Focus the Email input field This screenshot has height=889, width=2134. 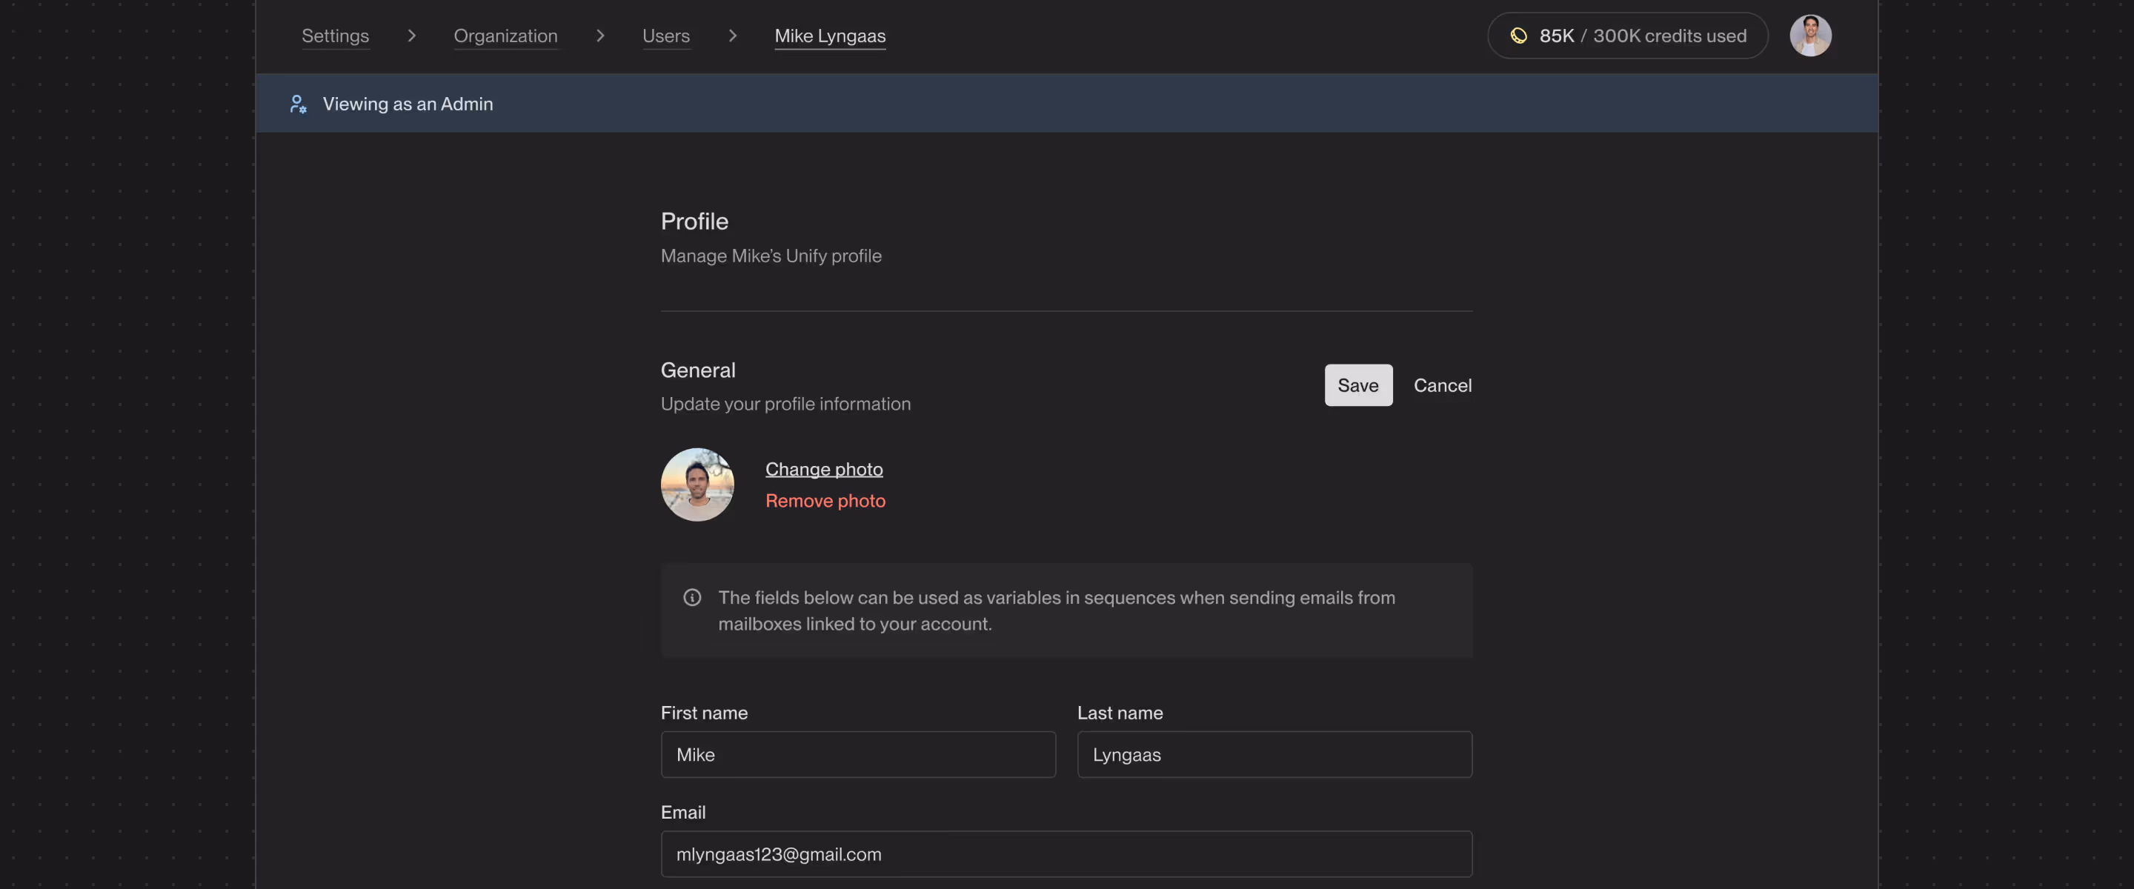coord(1066,853)
